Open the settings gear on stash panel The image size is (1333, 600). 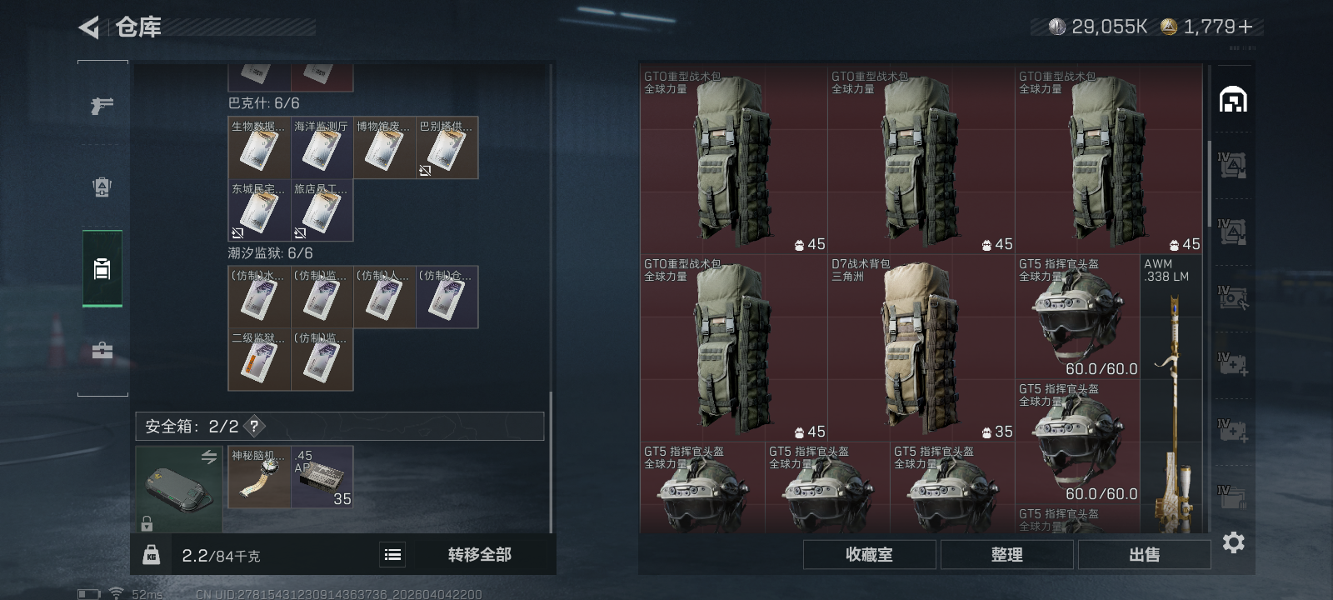coord(1233,542)
